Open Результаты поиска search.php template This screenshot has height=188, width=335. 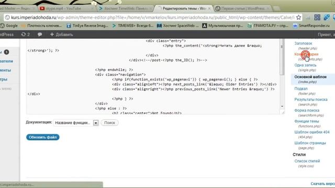(x=311, y=99)
